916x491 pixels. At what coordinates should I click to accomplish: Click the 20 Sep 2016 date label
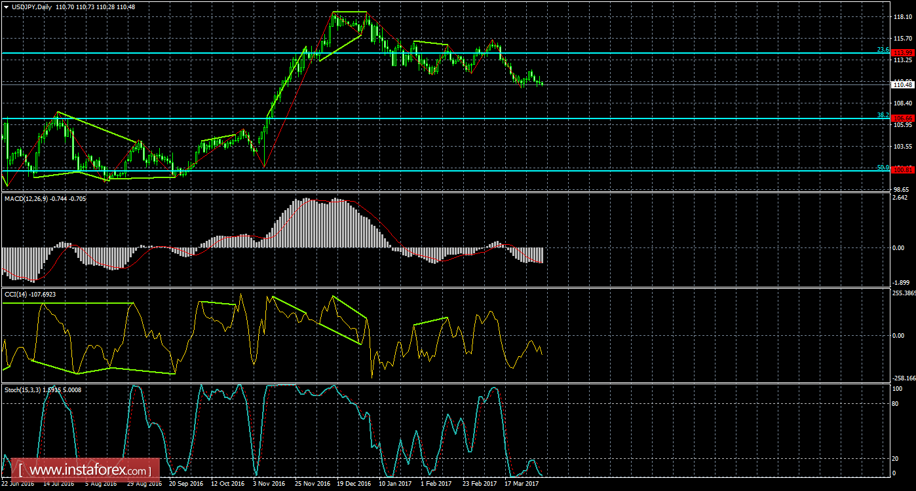pos(186,484)
